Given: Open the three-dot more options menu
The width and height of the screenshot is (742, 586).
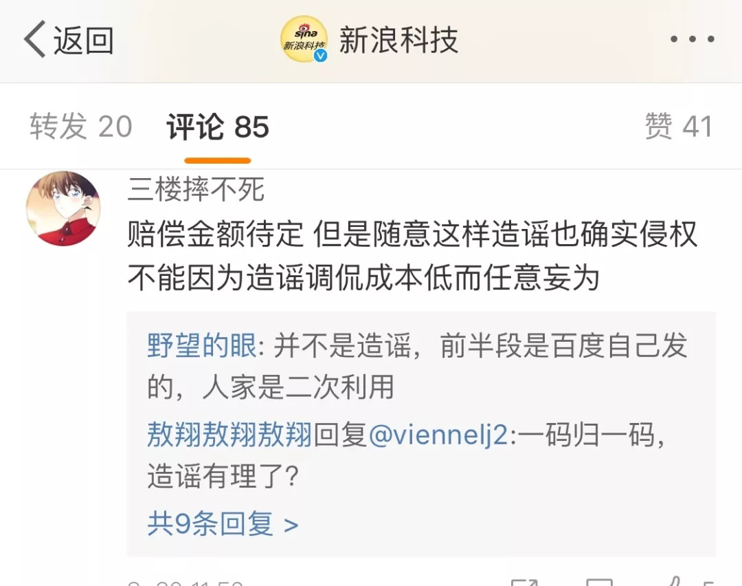Looking at the screenshot, I should [x=693, y=39].
